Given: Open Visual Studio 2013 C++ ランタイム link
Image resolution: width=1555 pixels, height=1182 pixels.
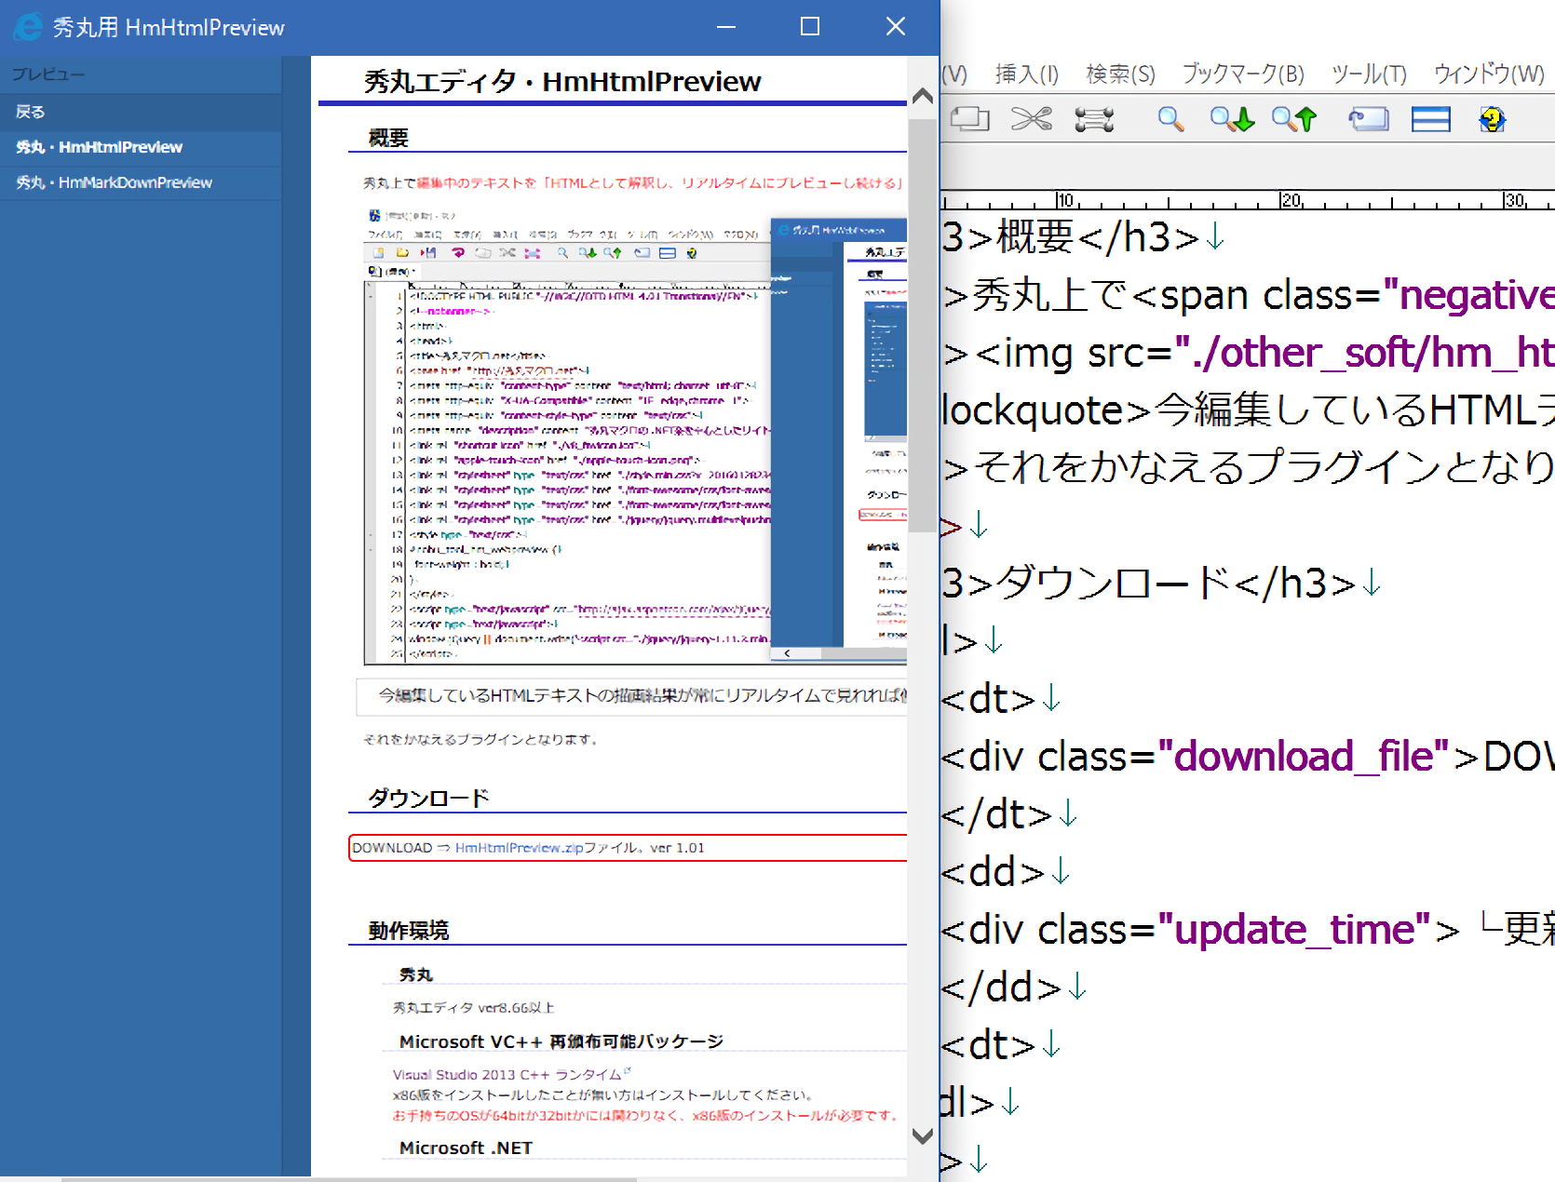Looking at the screenshot, I should coord(507,1074).
